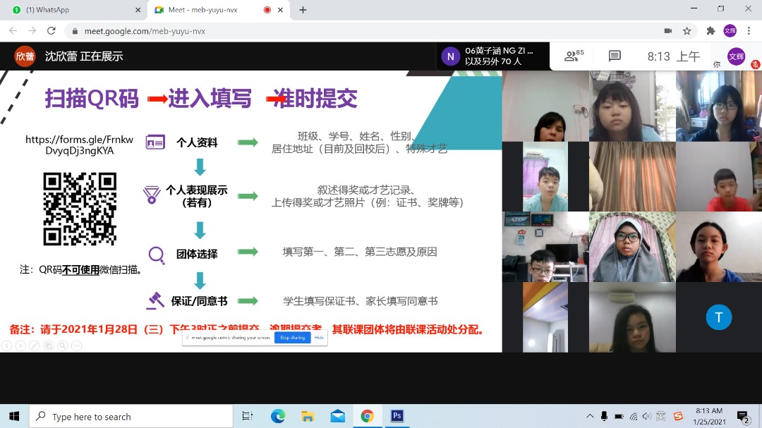Switch to Photoshop on the taskbar
762x428 pixels.
(x=397, y=416)
